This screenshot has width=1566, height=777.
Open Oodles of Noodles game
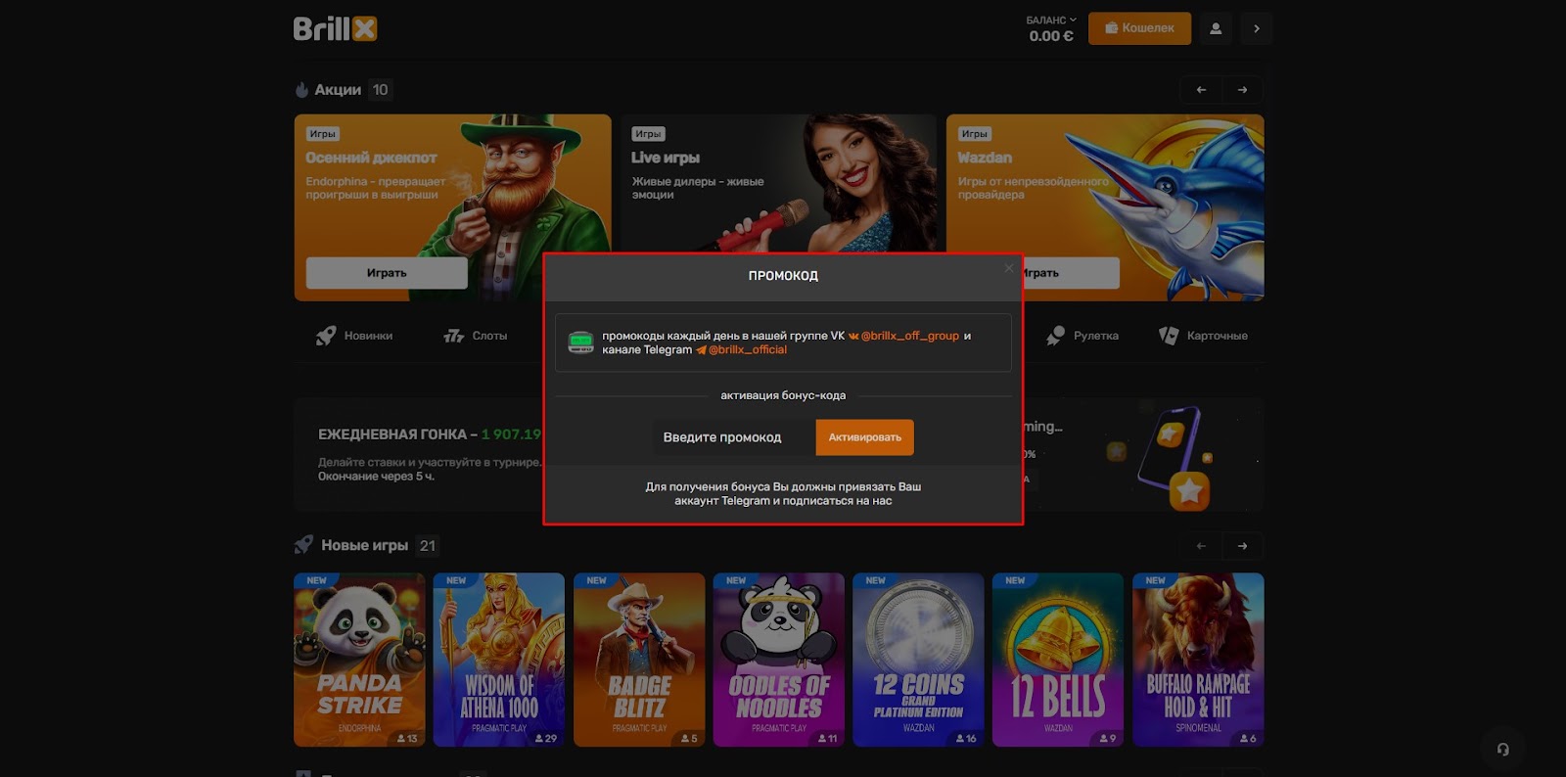pyautogui.click(x=779, y=660)
